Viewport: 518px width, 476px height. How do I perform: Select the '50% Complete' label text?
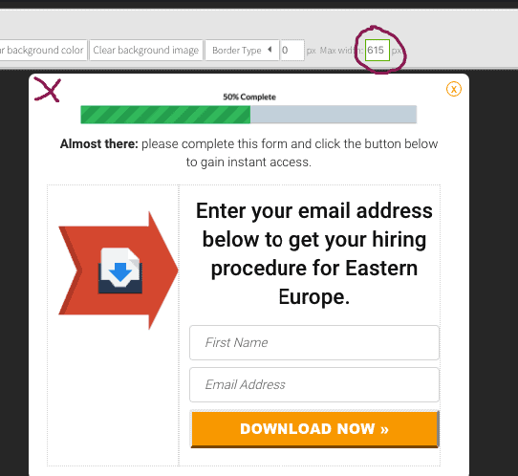coord(249,97)
